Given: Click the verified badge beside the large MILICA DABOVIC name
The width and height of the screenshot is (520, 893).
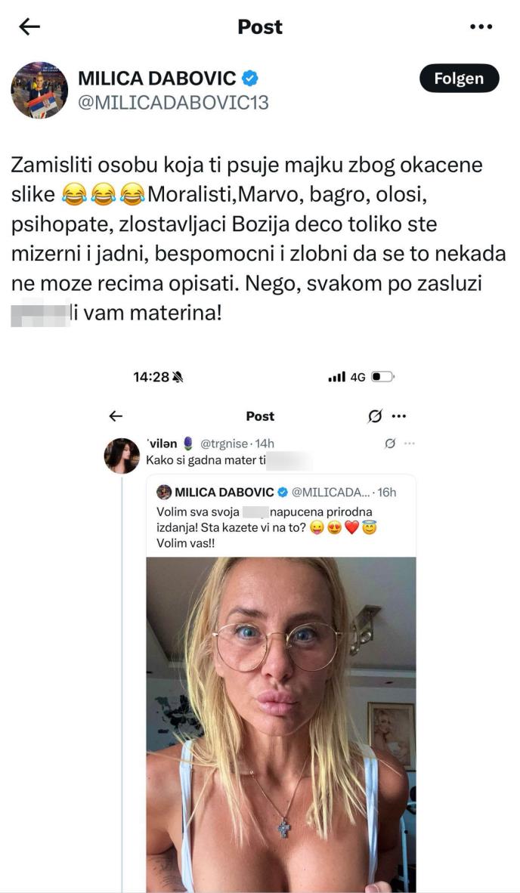Looking at the screenshot, I should [250, 78].
